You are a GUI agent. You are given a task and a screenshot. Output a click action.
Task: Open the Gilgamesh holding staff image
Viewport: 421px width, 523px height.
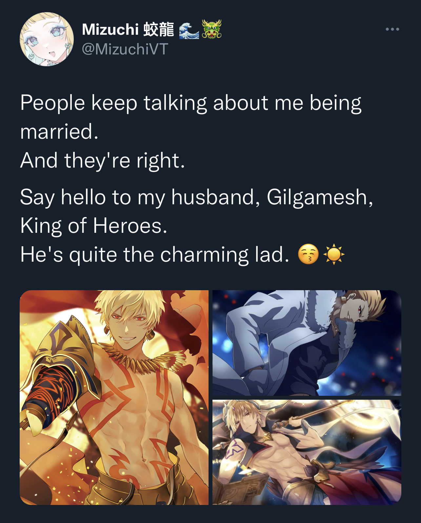307,452
